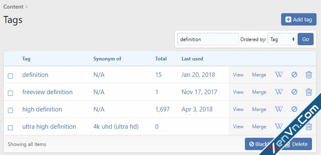The width and height of the screenshot is (321, 155).
Task: Click the Delete button at the bottom
Action: coord(297,144)
